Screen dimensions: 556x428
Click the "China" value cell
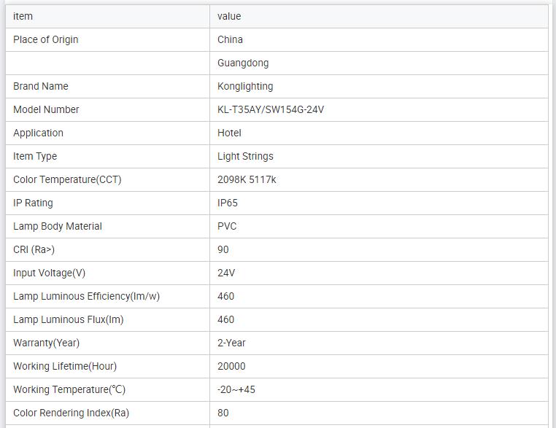230,39
